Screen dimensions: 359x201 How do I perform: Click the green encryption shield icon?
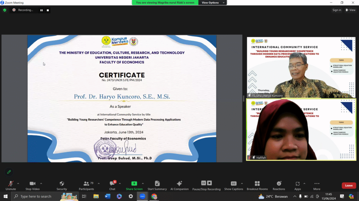click(x=5, y=10)
